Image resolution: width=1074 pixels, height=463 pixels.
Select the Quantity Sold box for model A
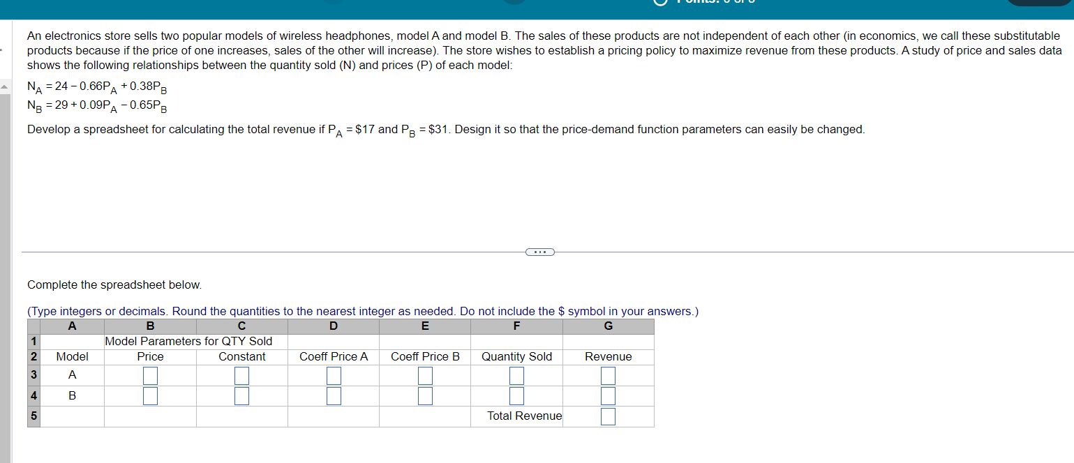[x=516, y=375]
